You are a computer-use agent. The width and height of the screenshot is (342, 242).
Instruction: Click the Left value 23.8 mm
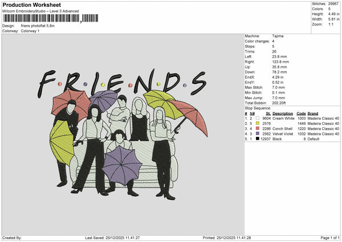[279, 57]
